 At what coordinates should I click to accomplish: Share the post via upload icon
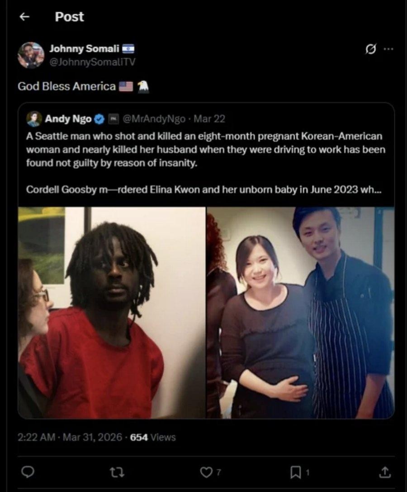[385, 472]
